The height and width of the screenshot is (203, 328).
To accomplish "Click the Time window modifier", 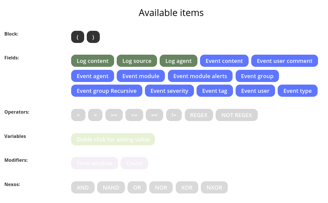I will pyautogui.click(x=95, y=163).
